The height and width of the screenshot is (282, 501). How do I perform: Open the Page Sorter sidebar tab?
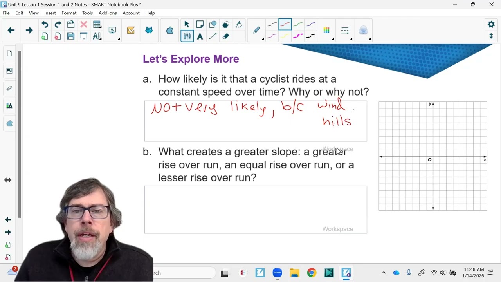(x=9, y=53)
